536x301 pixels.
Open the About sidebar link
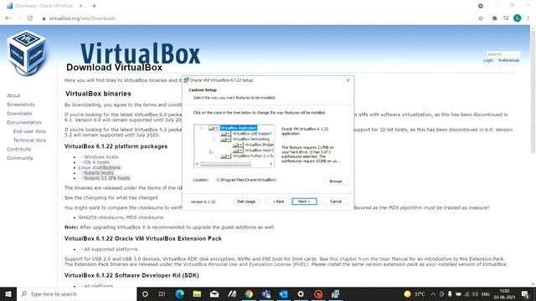[13, 95]
